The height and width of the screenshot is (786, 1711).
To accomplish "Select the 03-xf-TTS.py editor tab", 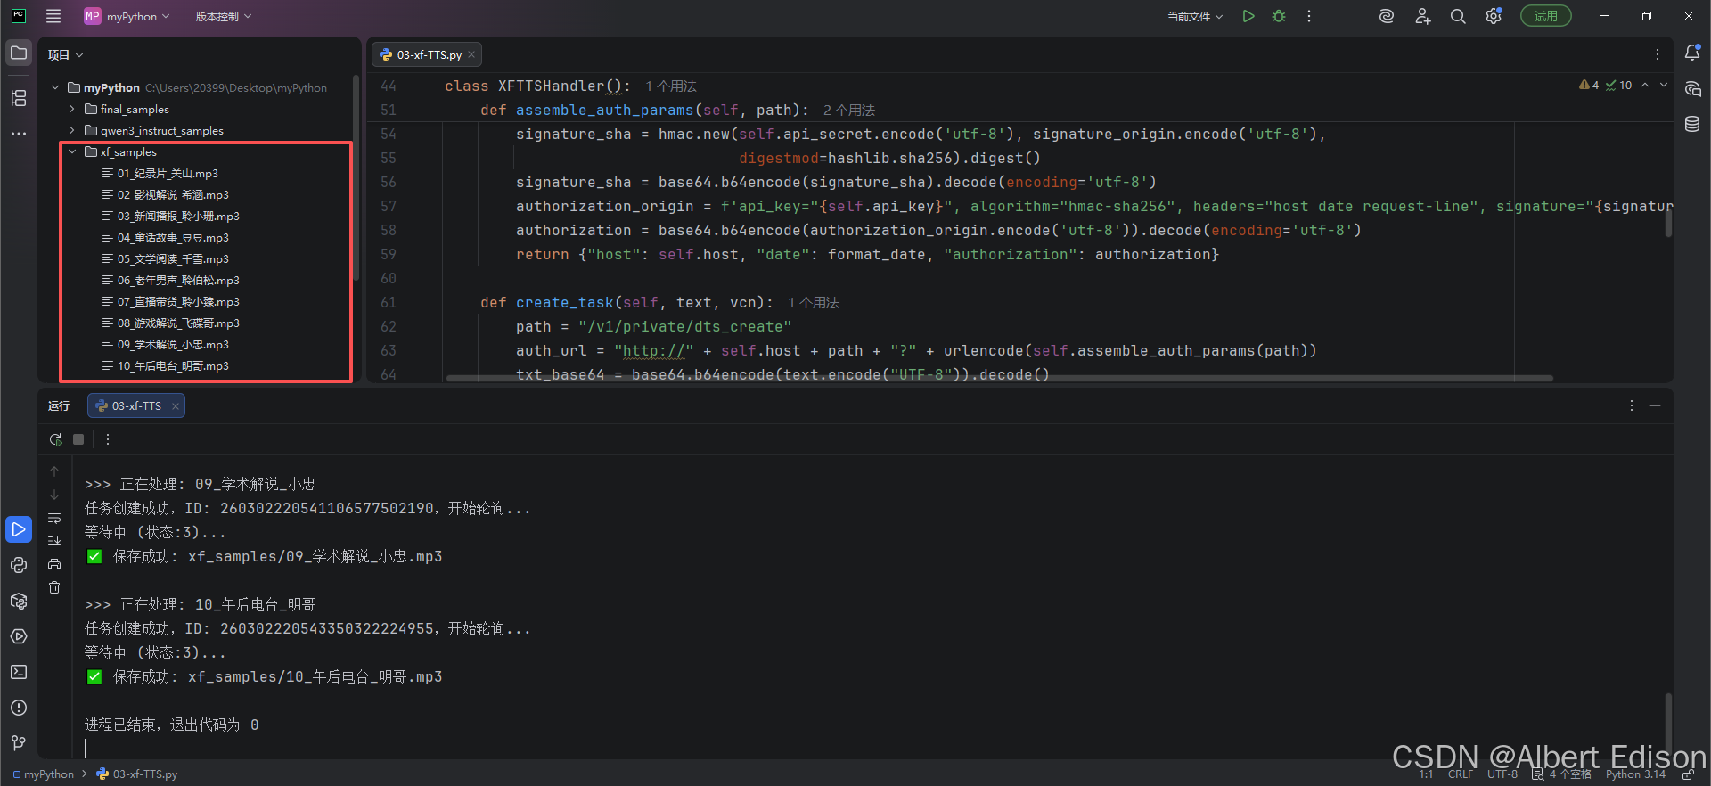I will 429,54.
